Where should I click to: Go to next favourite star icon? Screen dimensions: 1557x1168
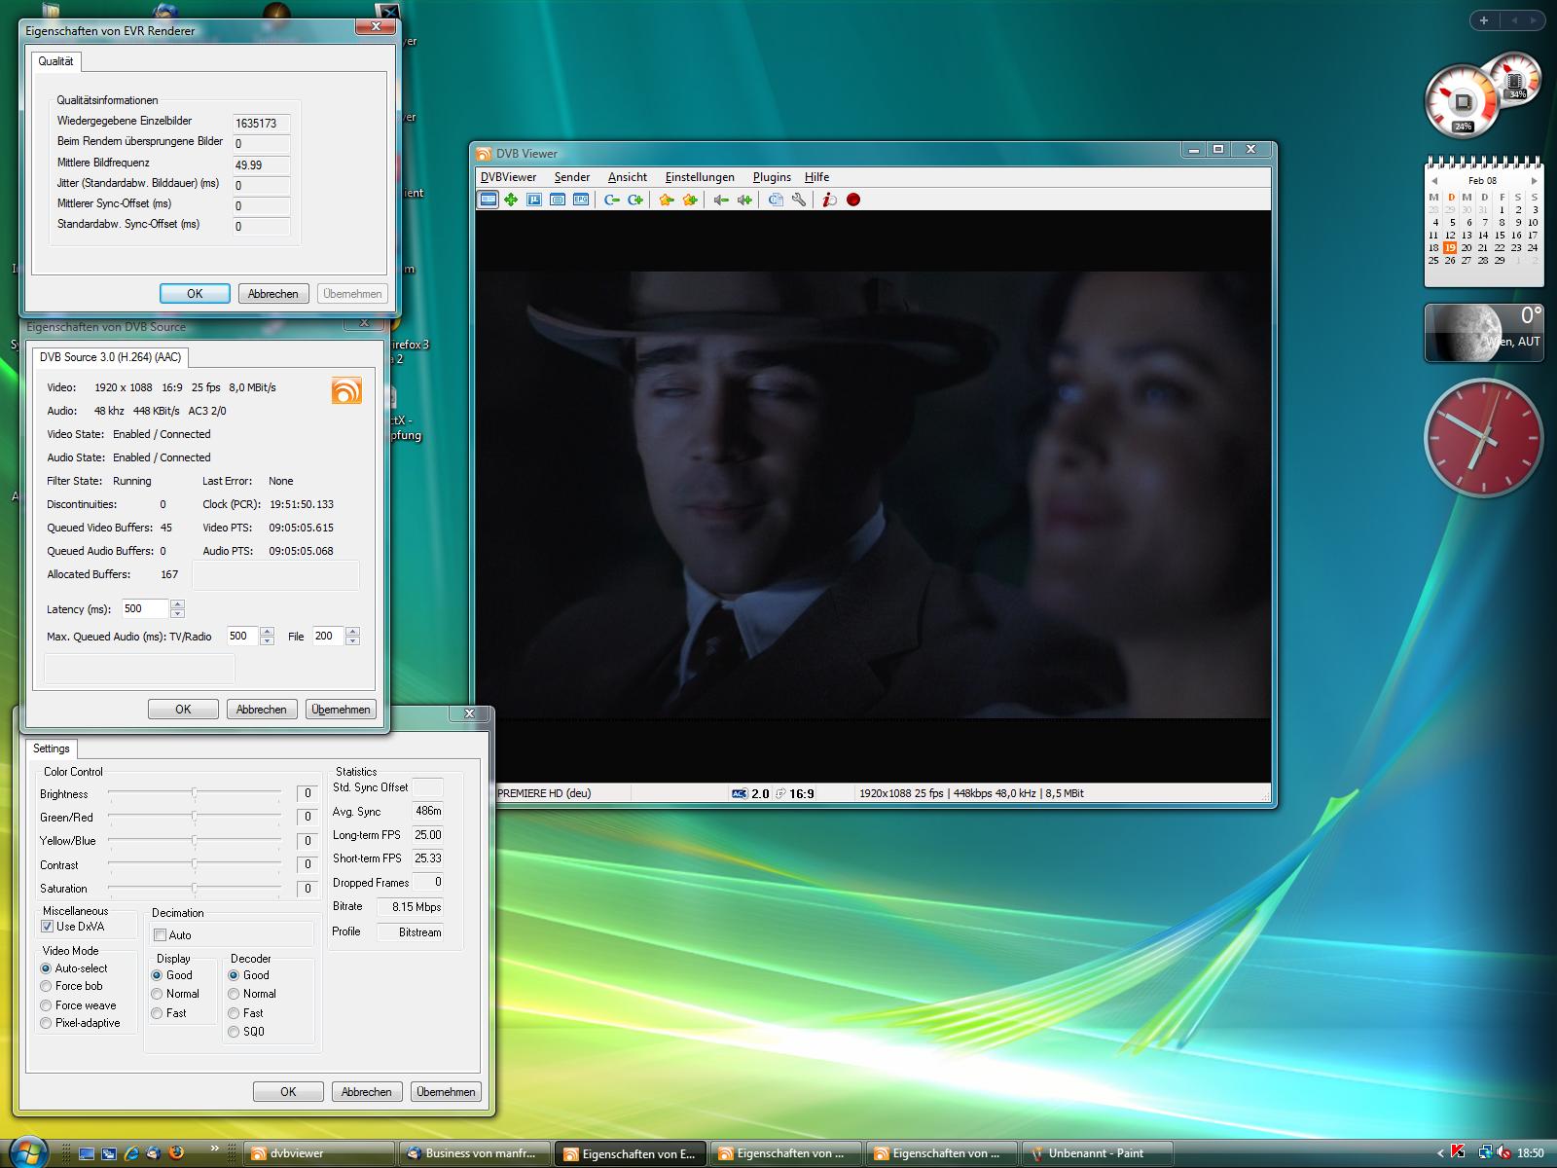tap(690, 200)
